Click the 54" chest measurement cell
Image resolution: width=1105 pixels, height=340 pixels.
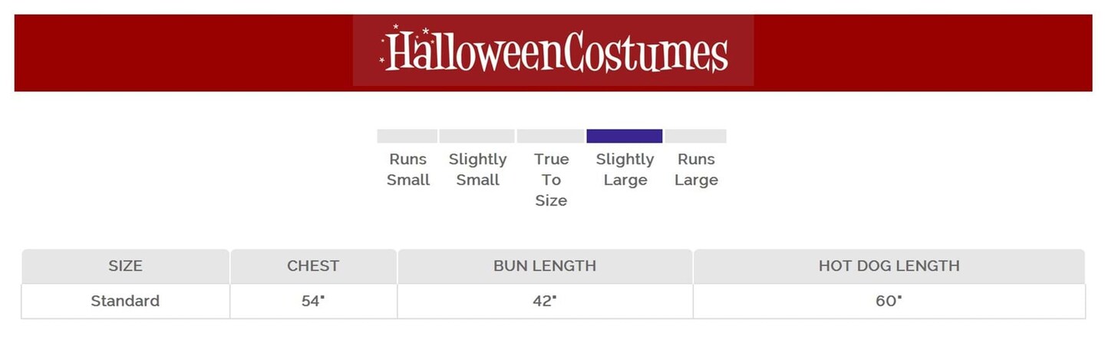313,301
